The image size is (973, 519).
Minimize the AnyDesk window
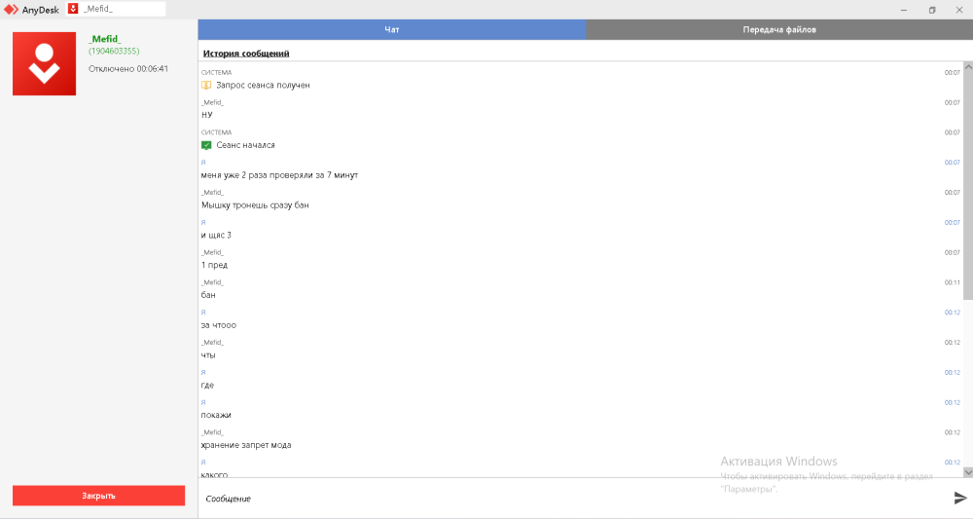point(904,10)
